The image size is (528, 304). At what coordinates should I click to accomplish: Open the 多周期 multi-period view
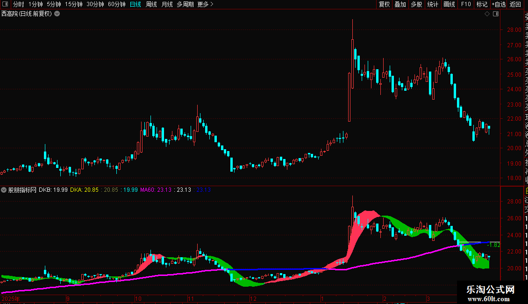(185, 4)
